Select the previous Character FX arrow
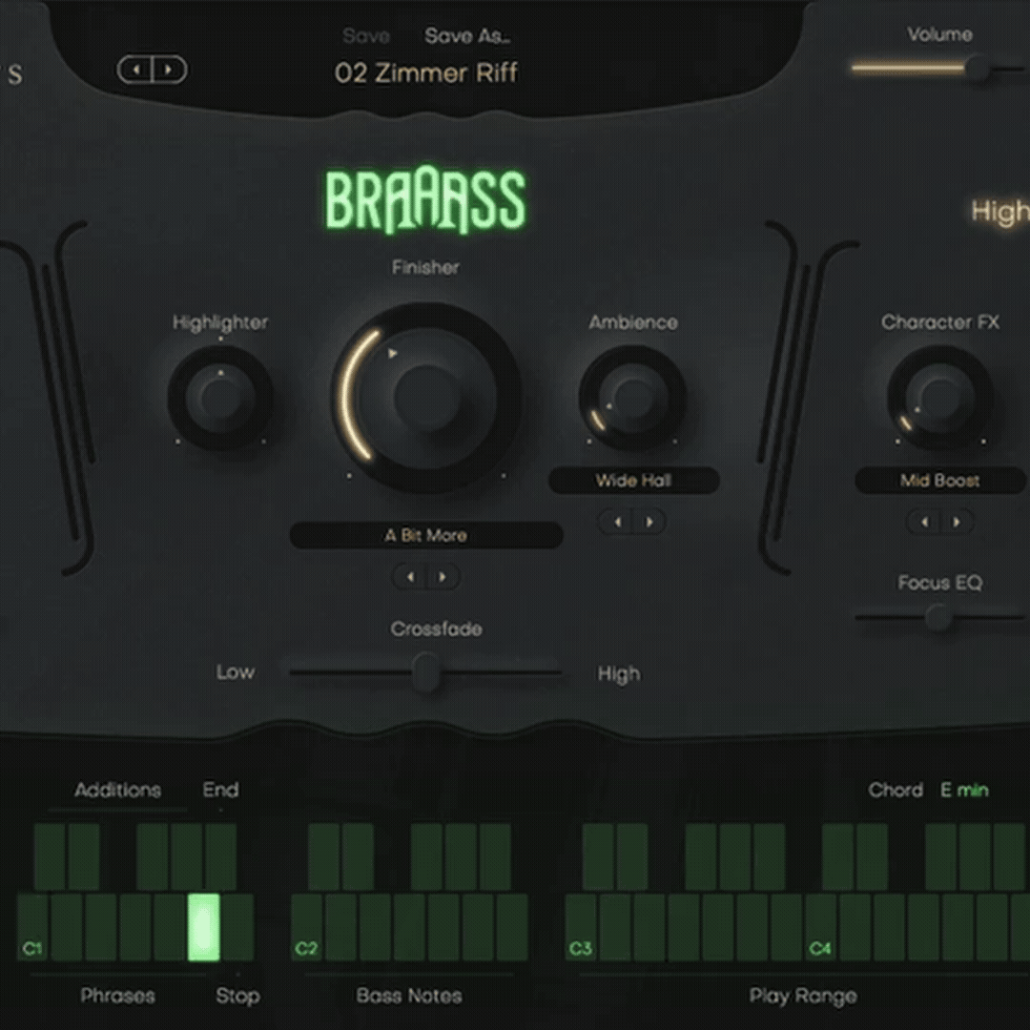Screen dimensions: 1030x1030 point(925,523)
